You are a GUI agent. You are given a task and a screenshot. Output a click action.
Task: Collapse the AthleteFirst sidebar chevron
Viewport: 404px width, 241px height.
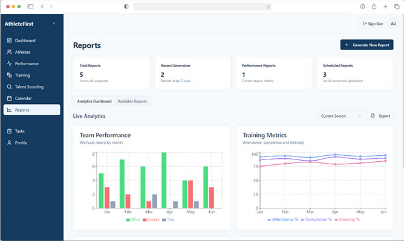point(54,24)
